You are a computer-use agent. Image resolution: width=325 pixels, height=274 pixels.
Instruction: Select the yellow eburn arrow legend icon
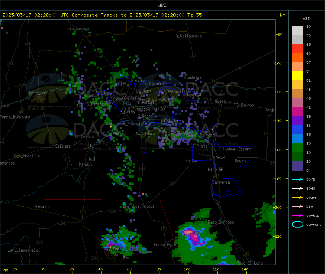click(298, 198)
